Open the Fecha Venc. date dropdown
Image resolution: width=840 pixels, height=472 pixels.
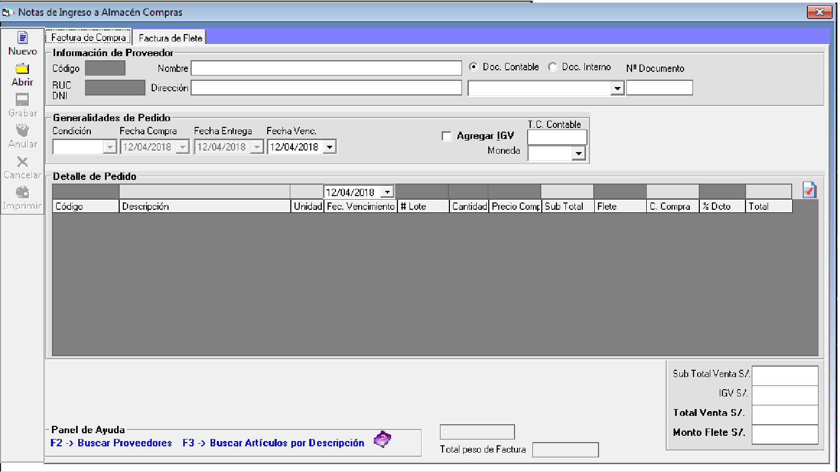[330, 147]
